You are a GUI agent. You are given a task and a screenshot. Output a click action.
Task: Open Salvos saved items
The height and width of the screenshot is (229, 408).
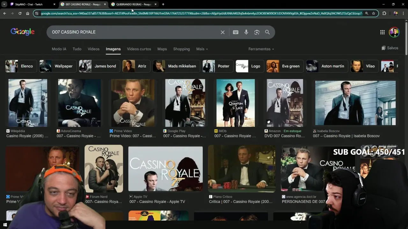coord(390,48)
